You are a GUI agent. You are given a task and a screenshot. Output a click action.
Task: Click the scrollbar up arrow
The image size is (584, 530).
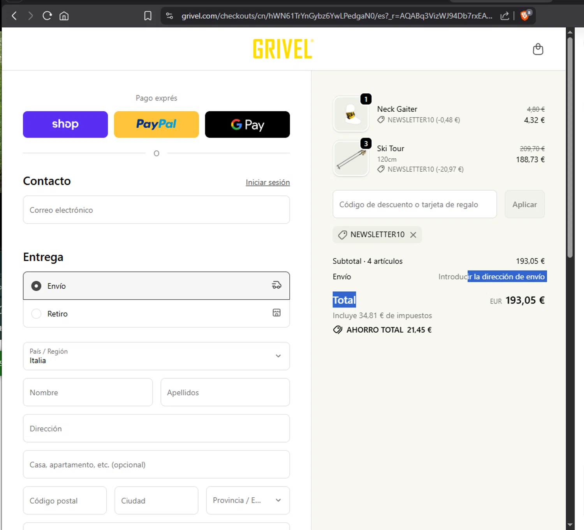[570, 32]
